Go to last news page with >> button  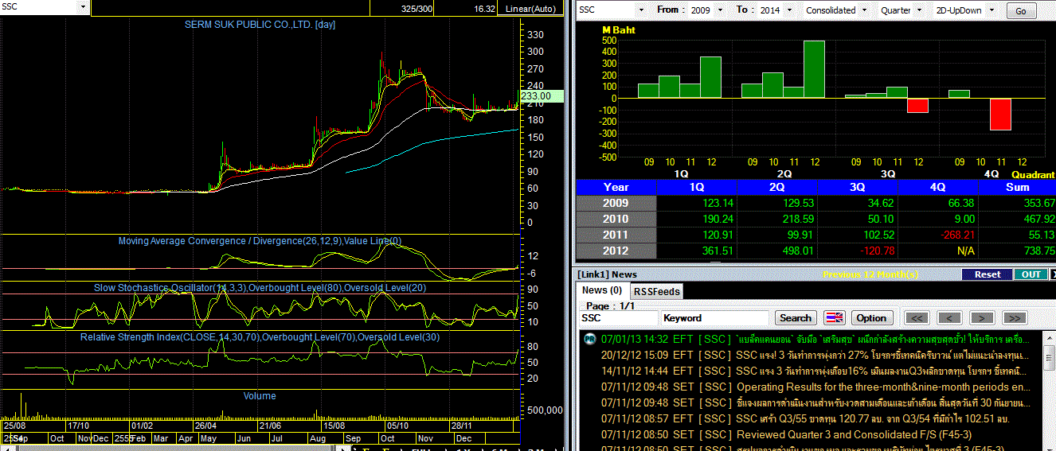[x=1013, y=318]
